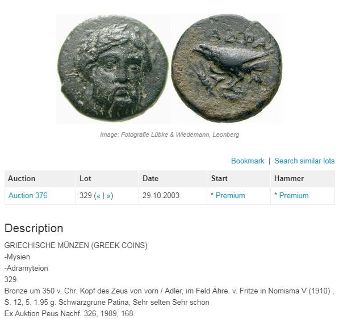Click the Date column header
Viewport: 339px width, 319px height.
150,179
